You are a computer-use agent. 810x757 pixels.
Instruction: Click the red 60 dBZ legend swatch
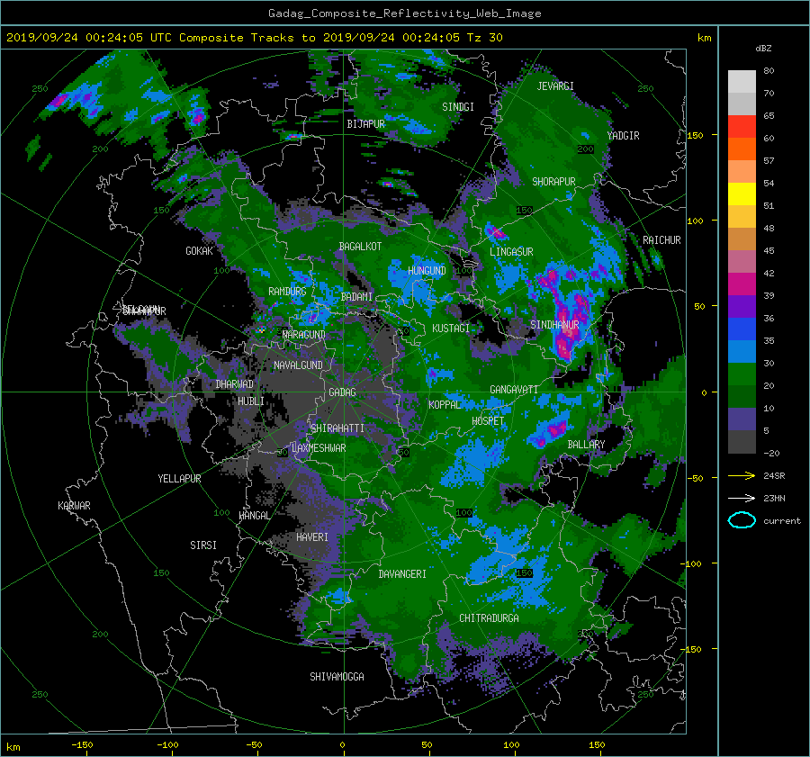(742, 127)
